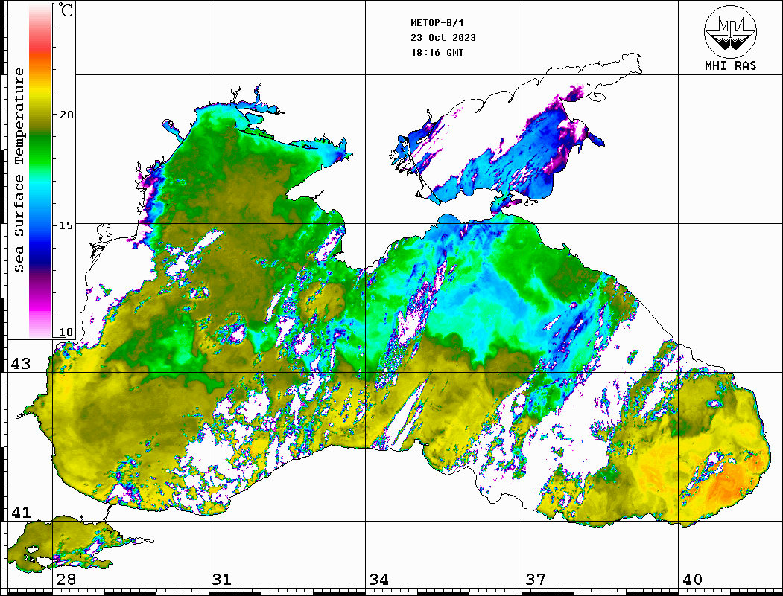
Task: Click the 'Sea Surface Temperature' vertical label
Action: (19, 170)
